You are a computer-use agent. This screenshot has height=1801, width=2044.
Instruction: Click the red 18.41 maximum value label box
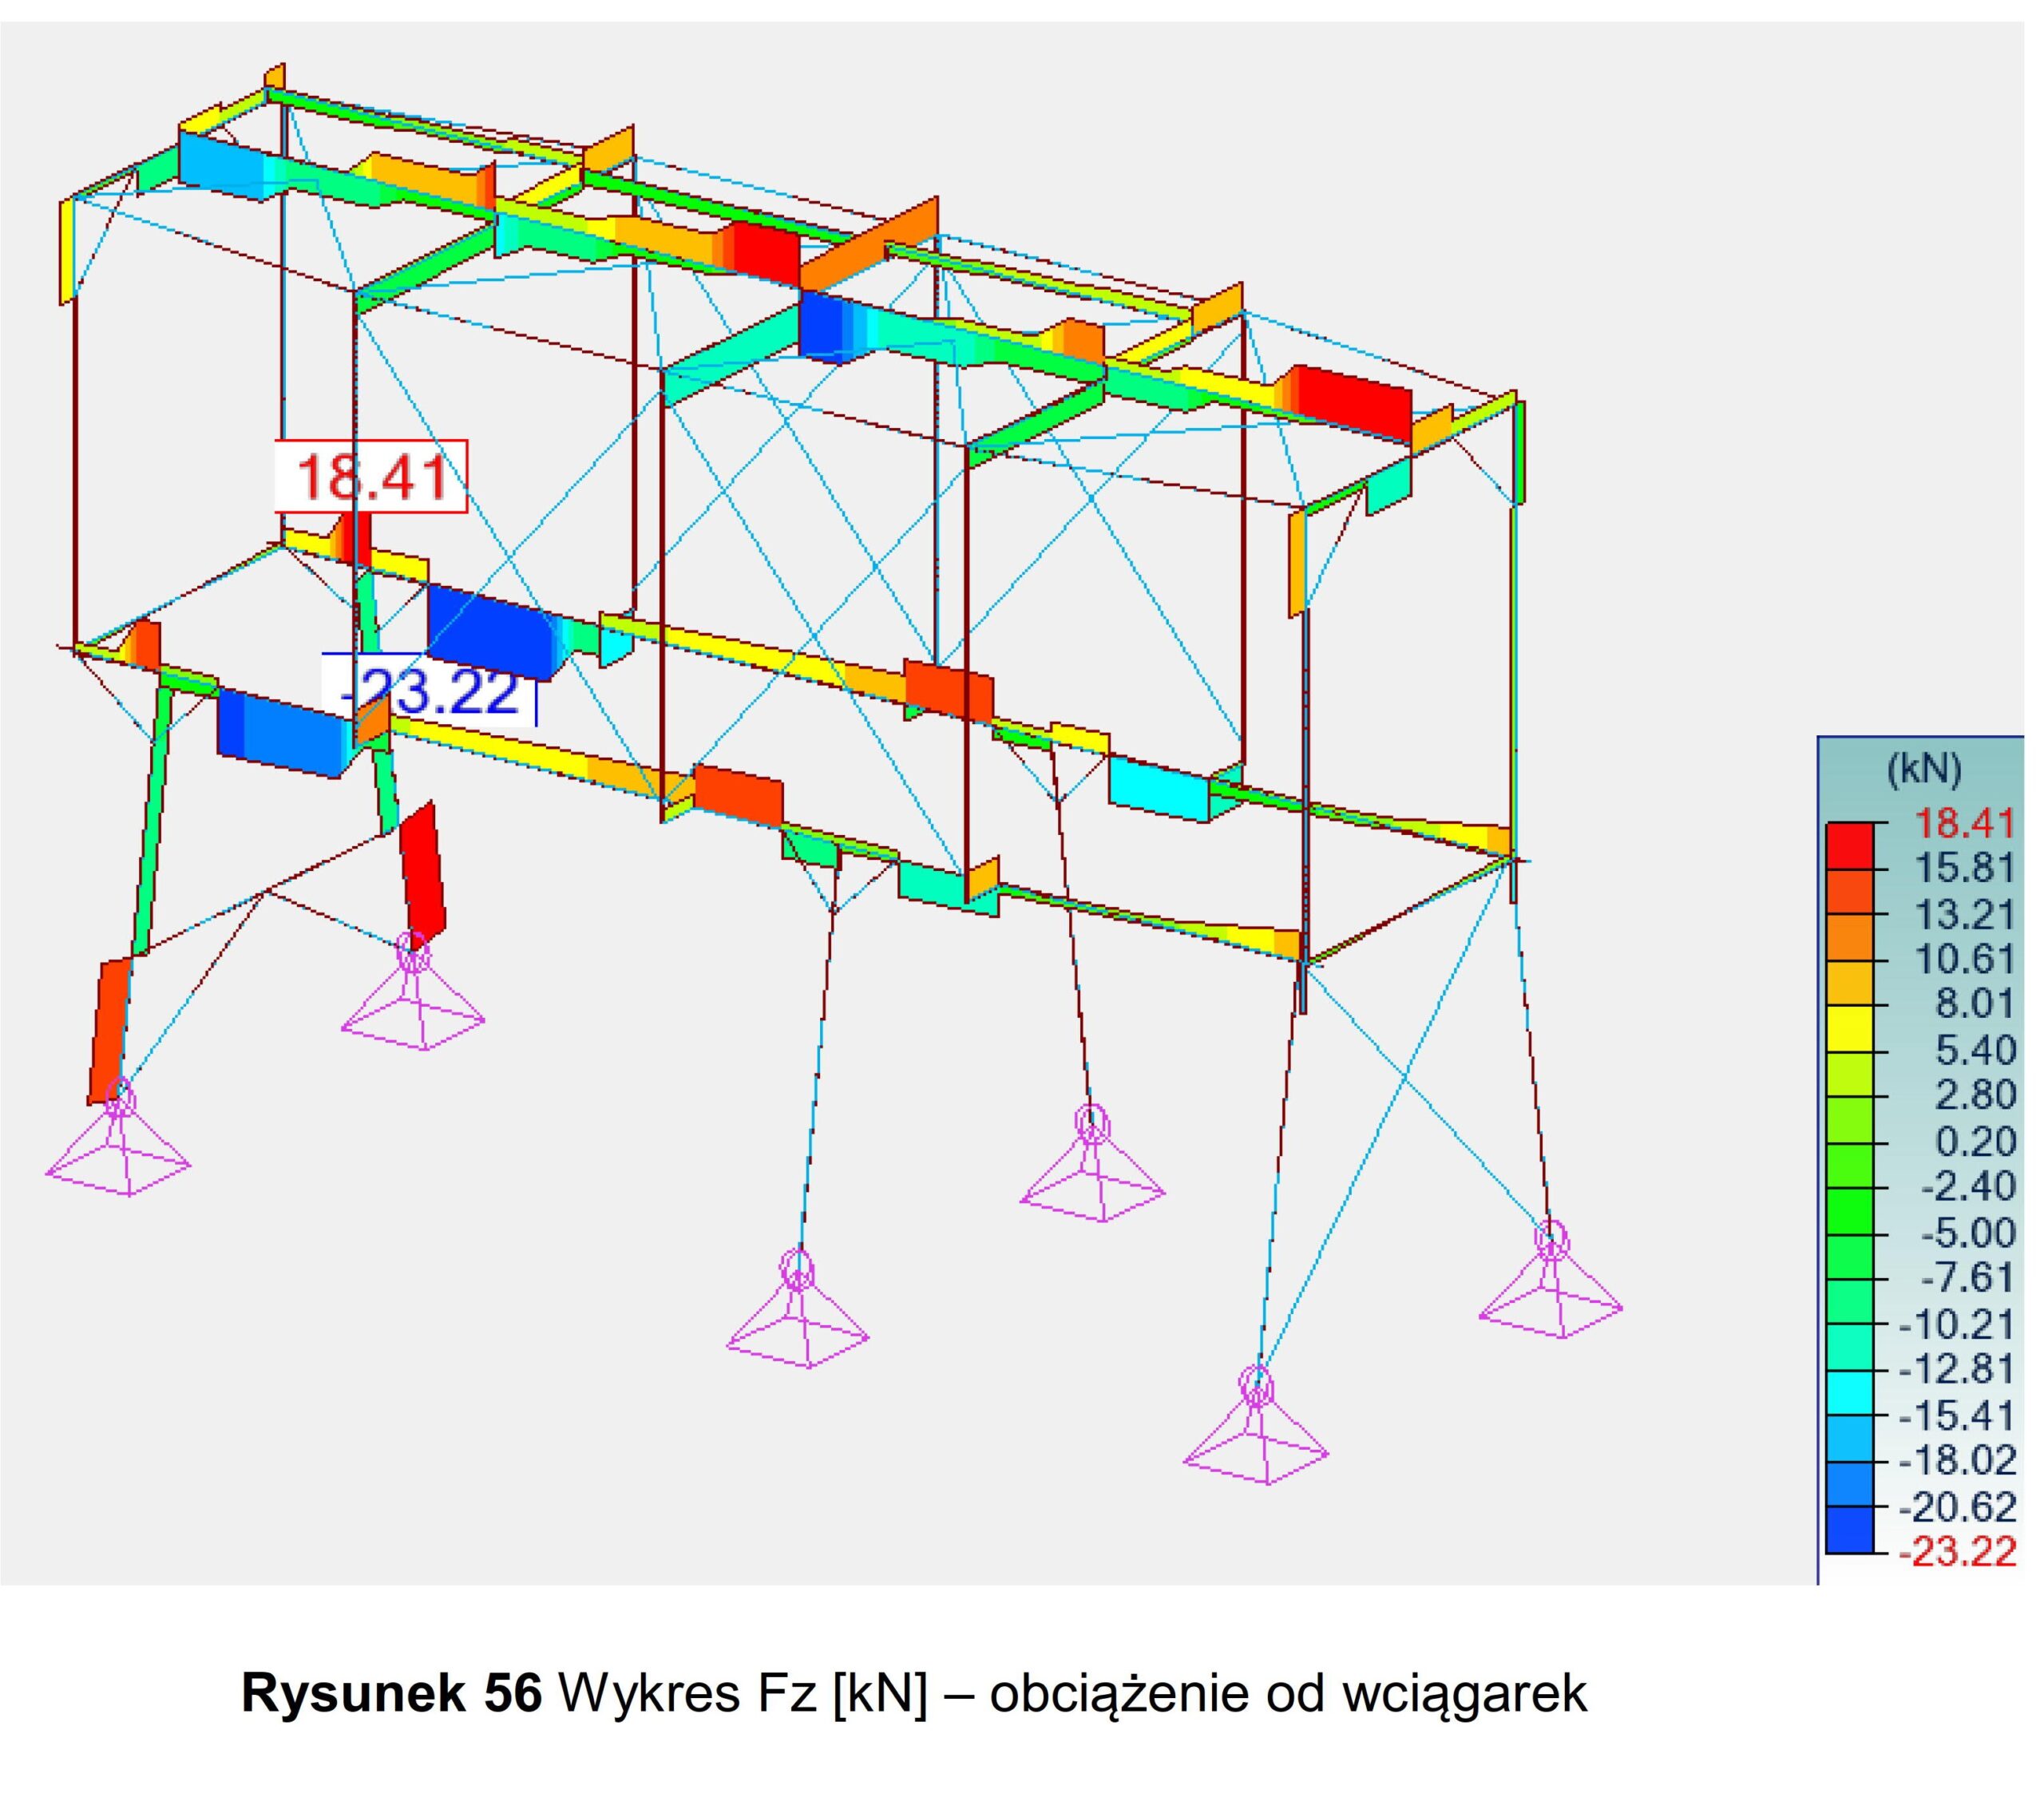[371, 476]
